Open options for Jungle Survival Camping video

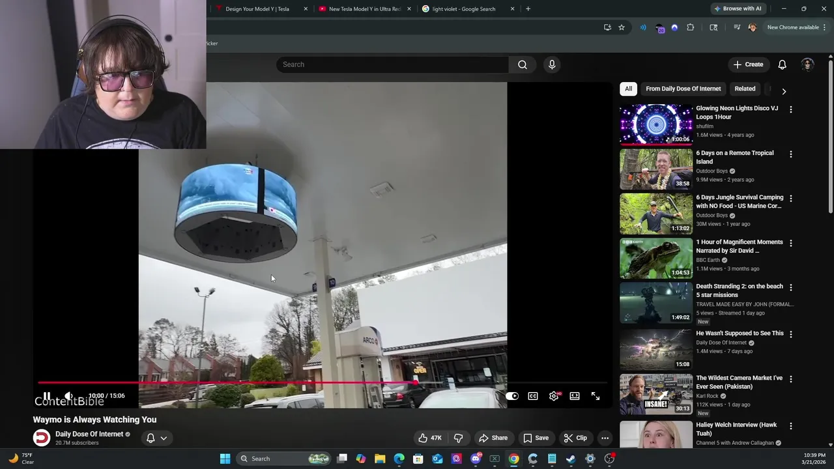tap(791, 199)
